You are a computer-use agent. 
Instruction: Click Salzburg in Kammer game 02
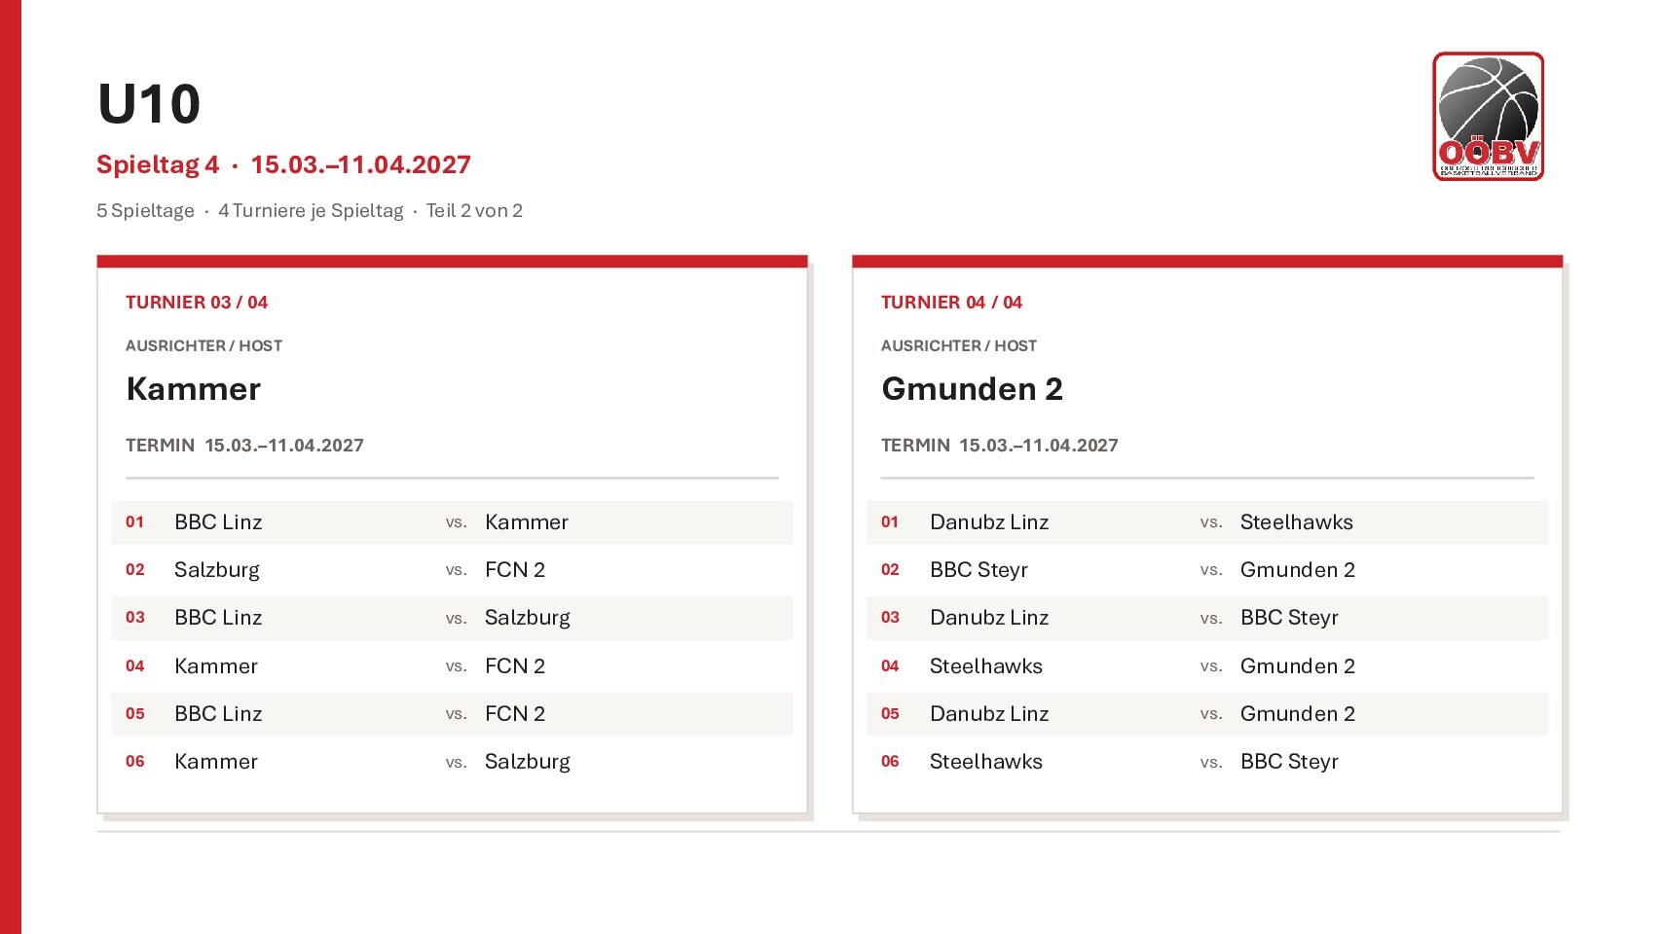pos(217,570)
